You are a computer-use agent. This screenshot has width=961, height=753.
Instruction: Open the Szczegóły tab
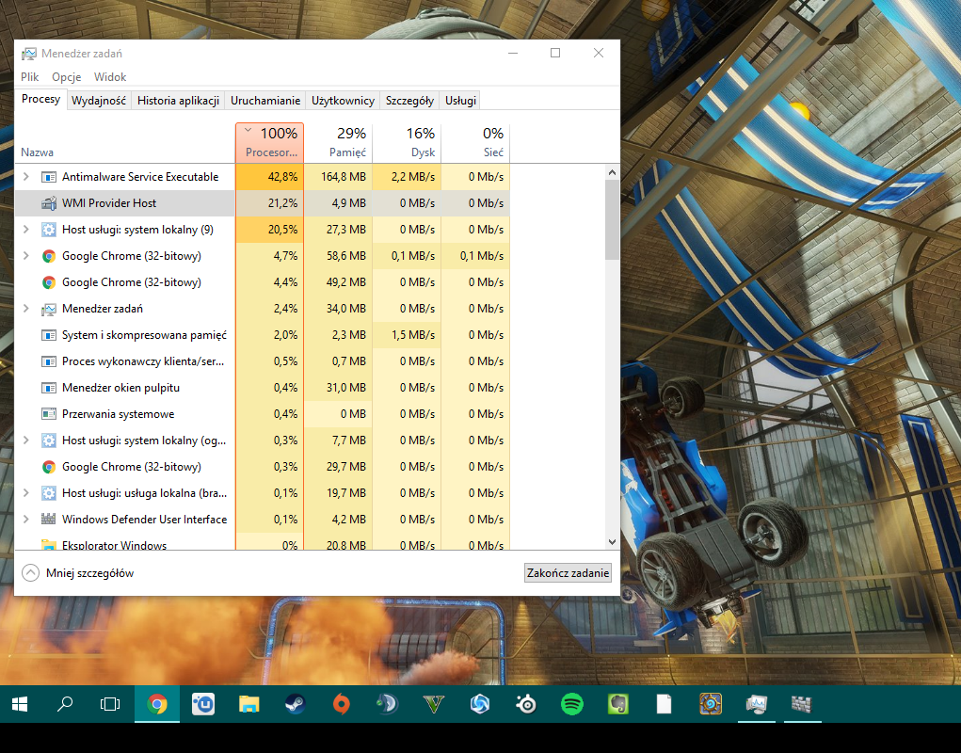point(410,101)
